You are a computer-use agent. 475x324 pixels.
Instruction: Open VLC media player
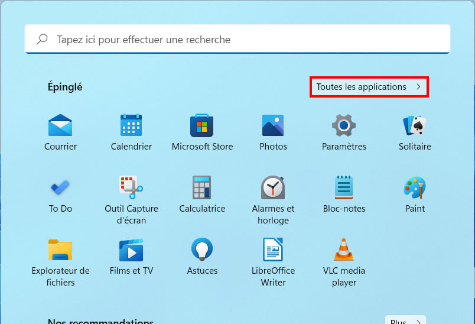point(344,263)
